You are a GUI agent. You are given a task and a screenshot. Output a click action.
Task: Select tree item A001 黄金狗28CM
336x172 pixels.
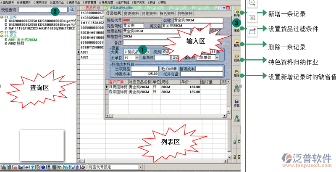click(x=23, y=40)
